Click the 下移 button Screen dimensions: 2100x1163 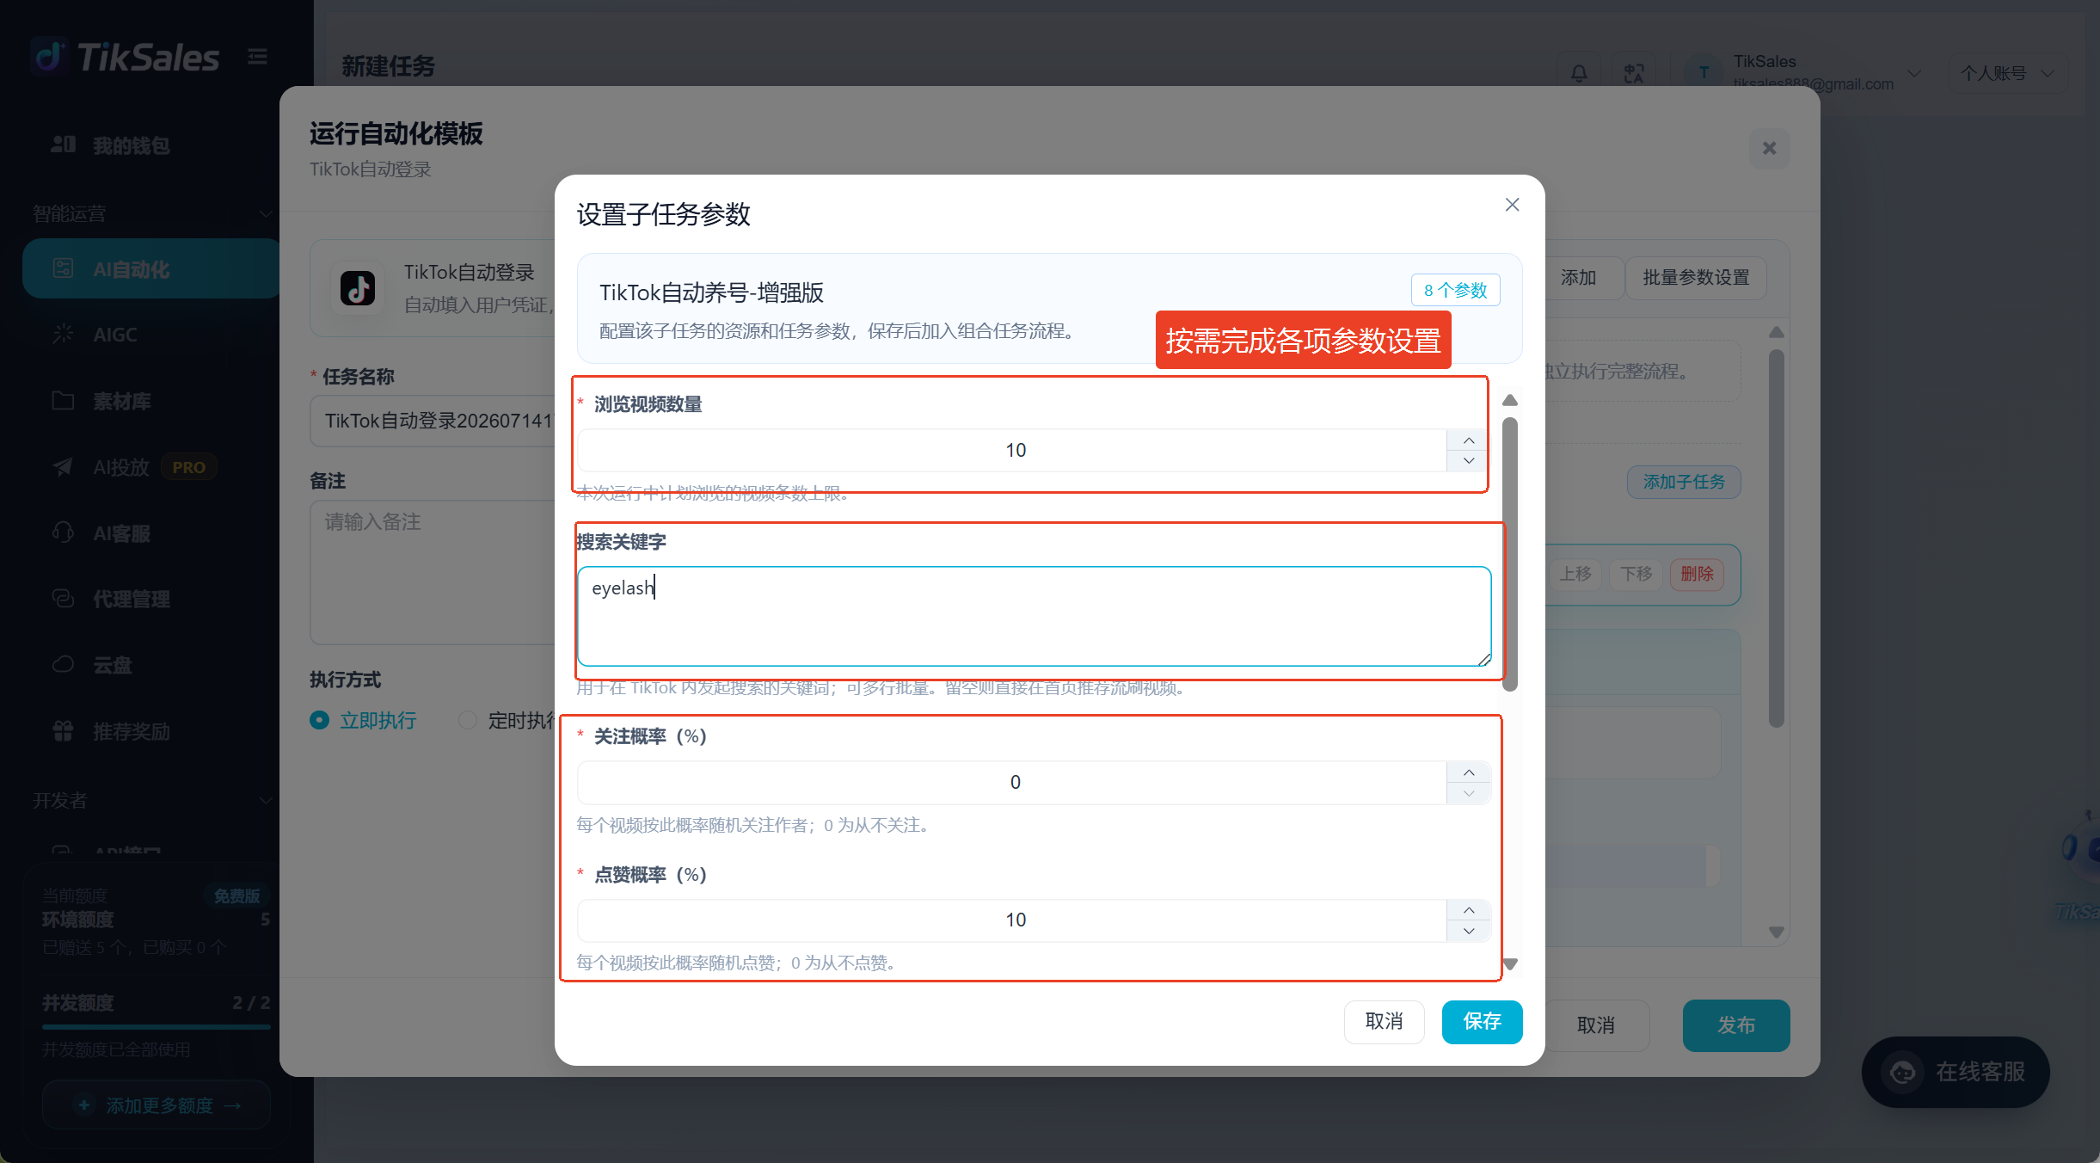coord(1636,574)
